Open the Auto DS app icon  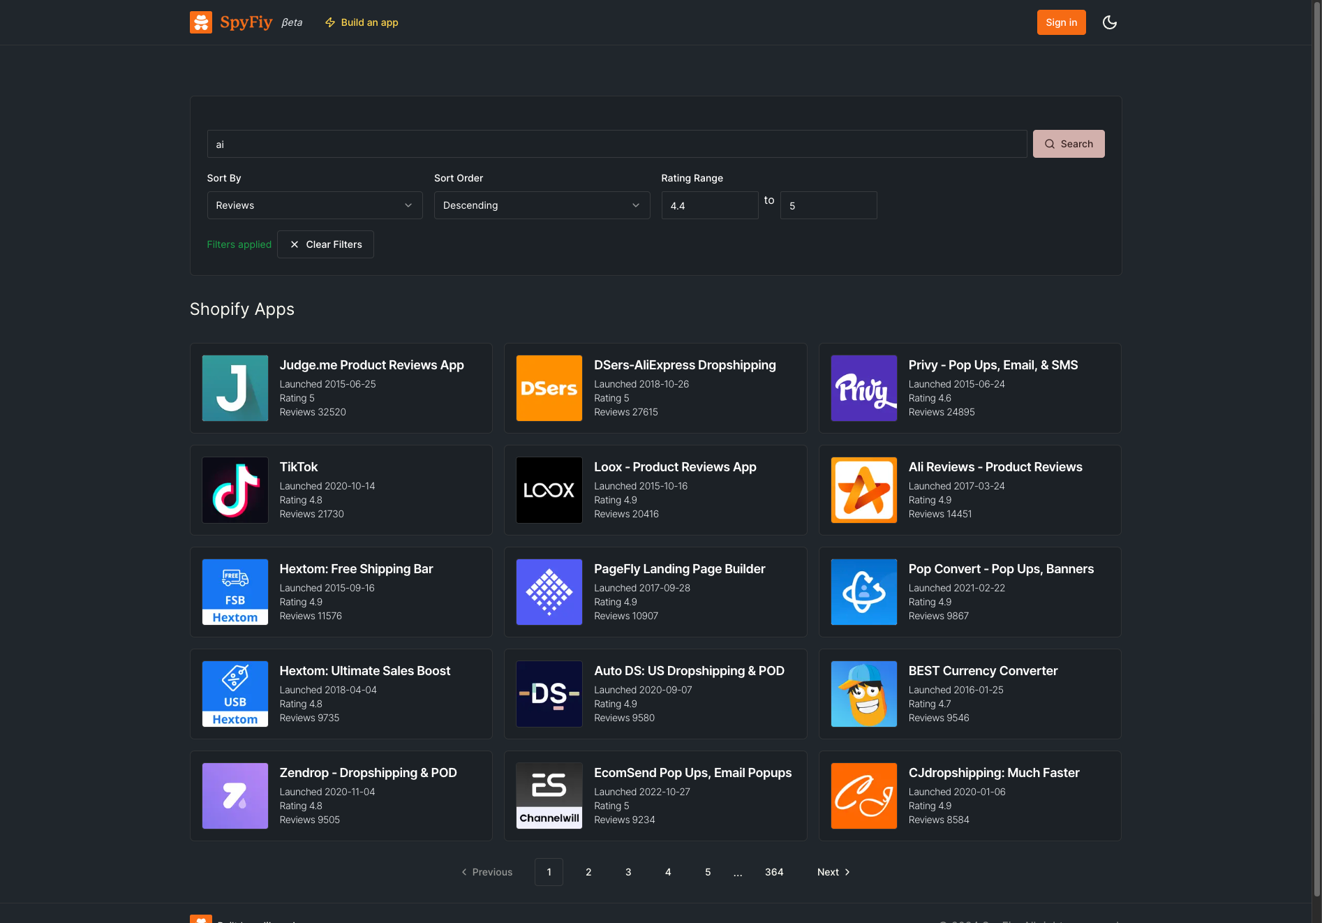click(x=549, y=694)
